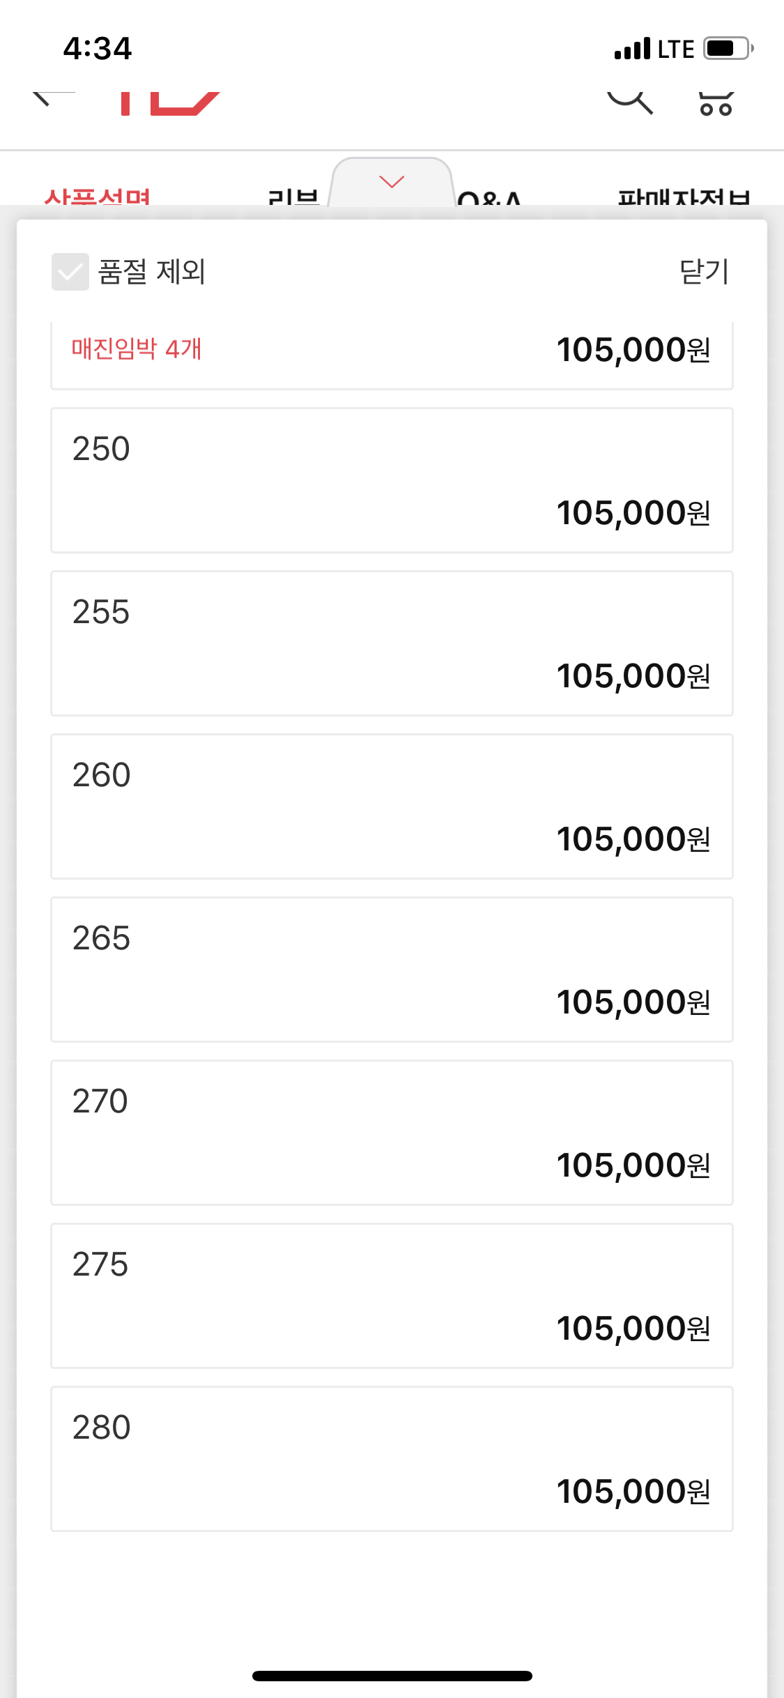Collapse the option panel with red chevron
Viewport: 784px width, 1698px height.
(392, 183)
